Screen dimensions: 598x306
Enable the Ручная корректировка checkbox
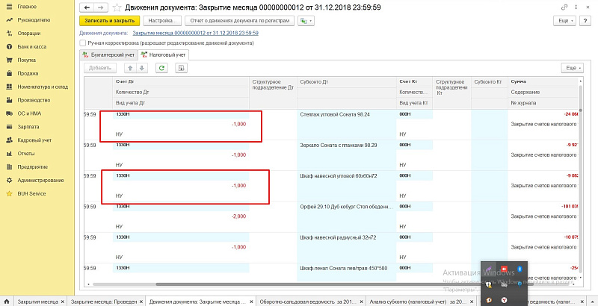tap(83, 43)
